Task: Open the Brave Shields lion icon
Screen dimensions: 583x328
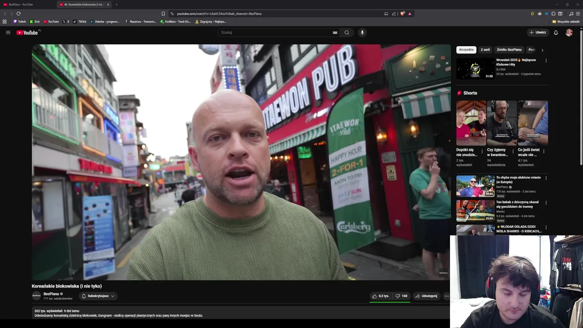Action: [402, 14]
